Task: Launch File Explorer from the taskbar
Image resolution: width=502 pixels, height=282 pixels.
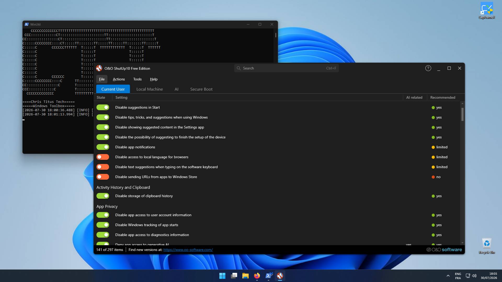Action: pyautogui.click(x=245, y=276)
